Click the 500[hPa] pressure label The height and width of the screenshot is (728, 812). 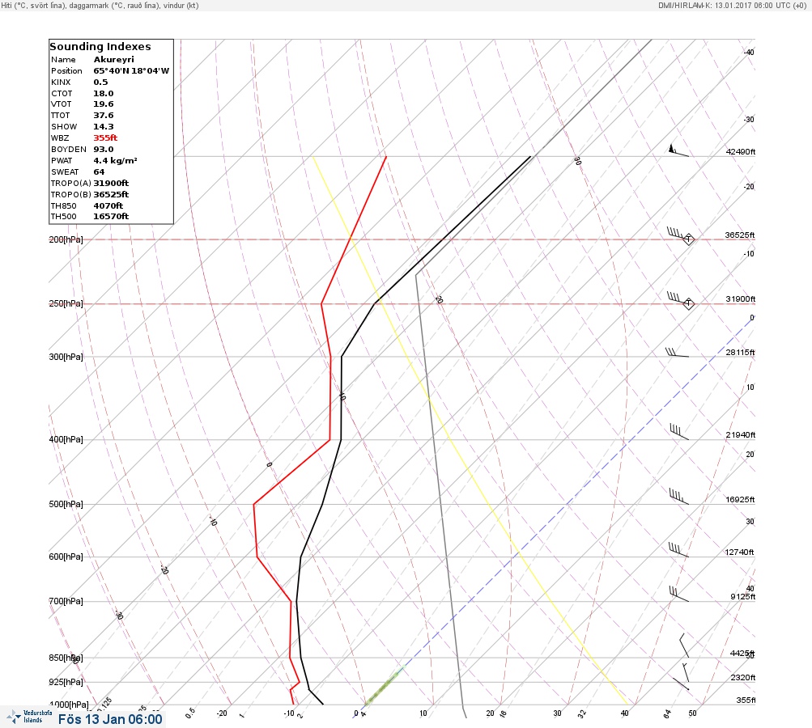66,504
